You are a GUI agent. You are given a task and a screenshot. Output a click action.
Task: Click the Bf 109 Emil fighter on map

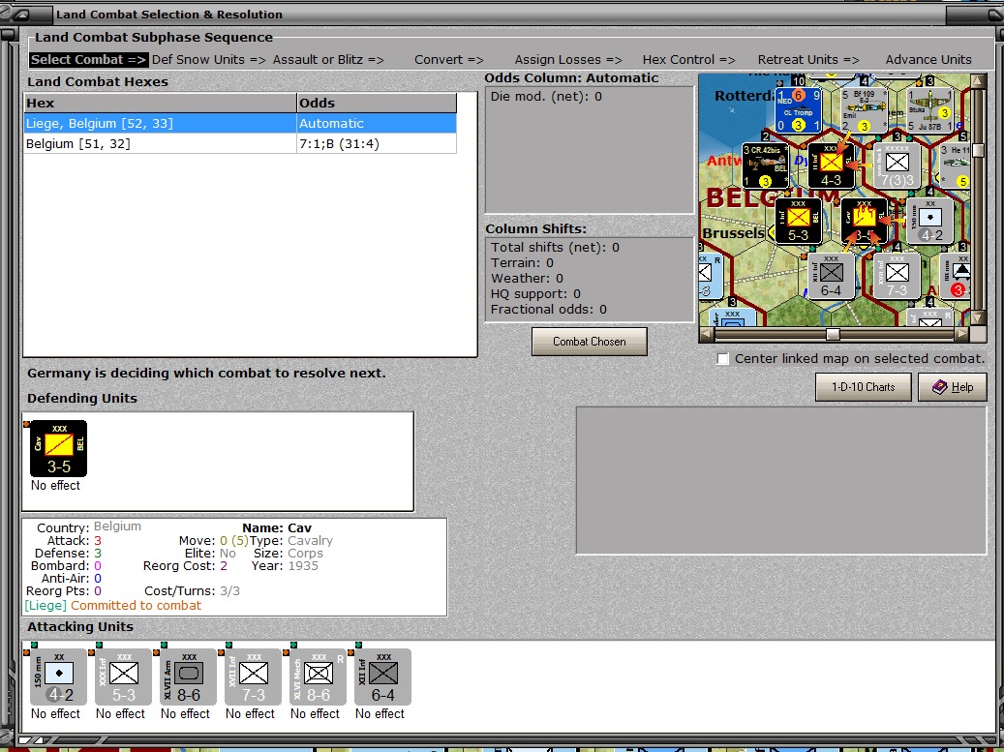point(864,110)
